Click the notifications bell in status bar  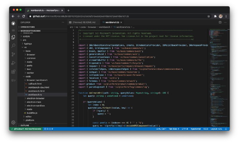(226, 129)
